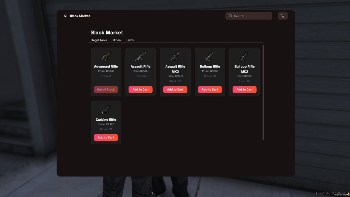
Task: Add the Bullpup Rifle to cart
Action: coord(210,89)
